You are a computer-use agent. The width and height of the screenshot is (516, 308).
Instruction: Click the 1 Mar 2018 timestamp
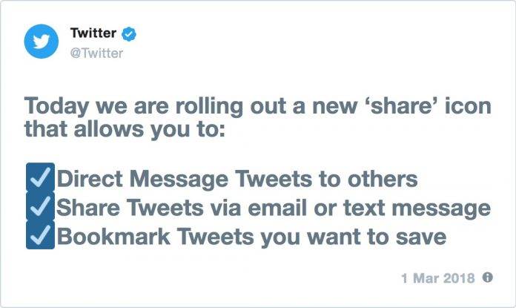click(x=438, y=278)
